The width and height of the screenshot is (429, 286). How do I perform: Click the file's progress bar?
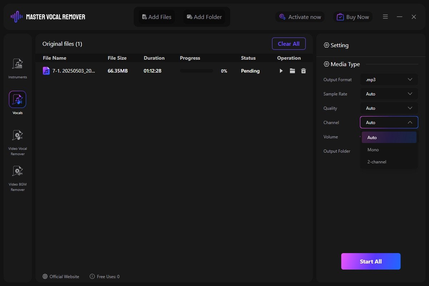click(196, 71)
